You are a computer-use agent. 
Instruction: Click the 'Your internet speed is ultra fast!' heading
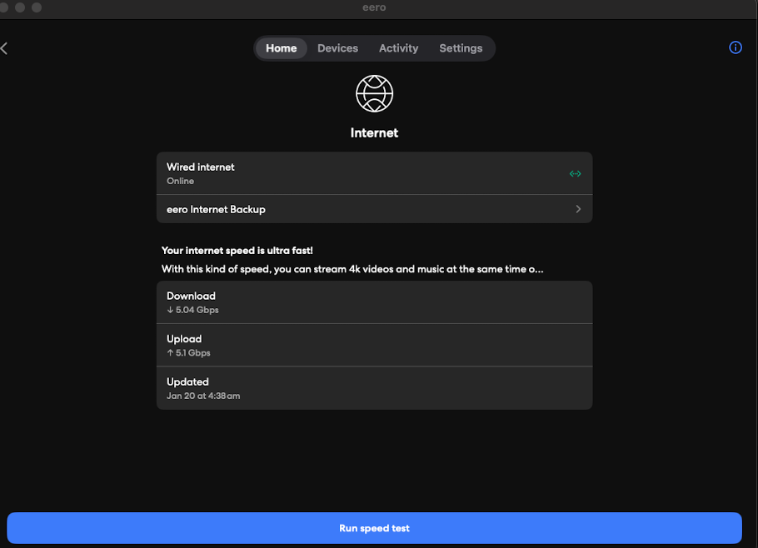(237, 251)
